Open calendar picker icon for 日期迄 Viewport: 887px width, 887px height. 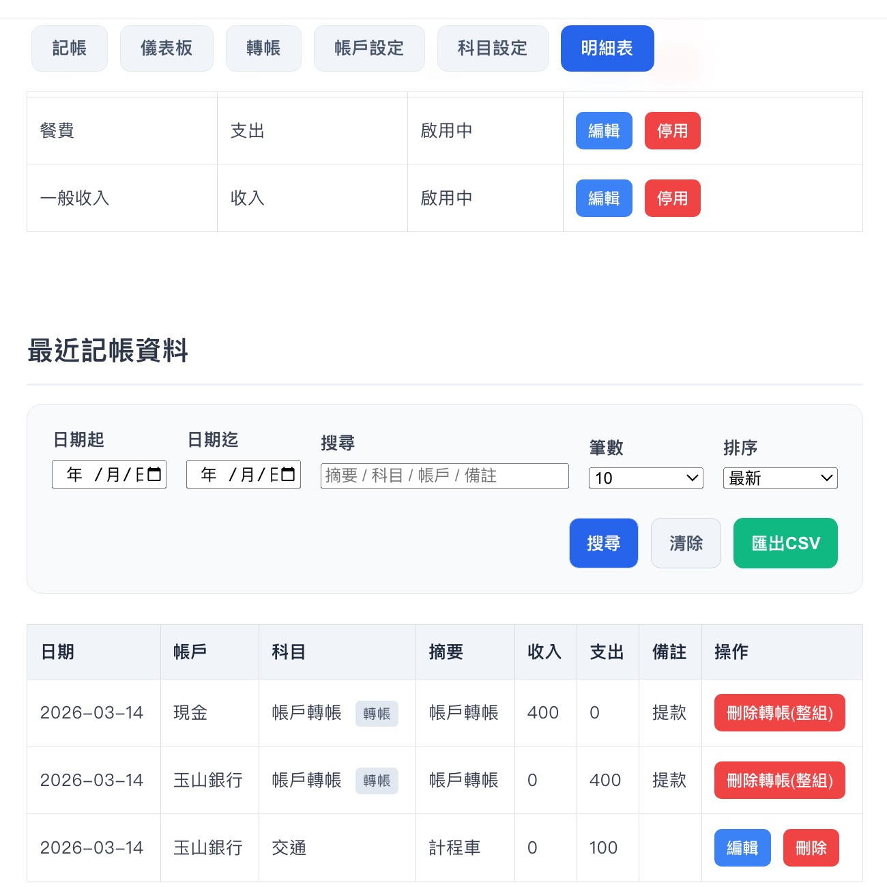coord(289,474)
